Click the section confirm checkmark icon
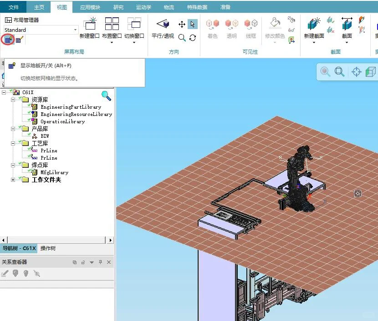Viewport: 378px width, 321px height. click(x=331, y=20)
